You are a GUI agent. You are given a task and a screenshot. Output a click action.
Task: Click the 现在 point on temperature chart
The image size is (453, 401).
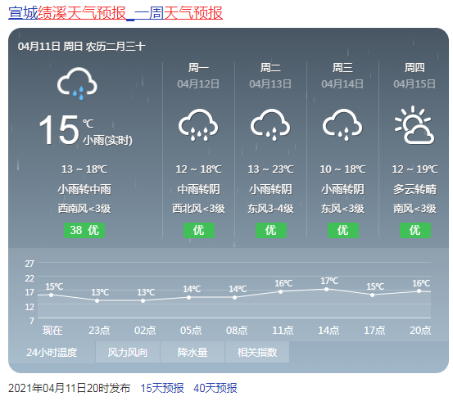tap(51, 295)
